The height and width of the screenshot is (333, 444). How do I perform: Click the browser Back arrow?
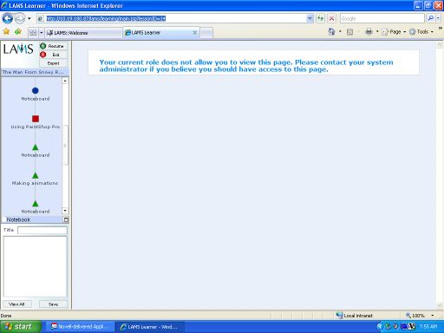[8, 18]
